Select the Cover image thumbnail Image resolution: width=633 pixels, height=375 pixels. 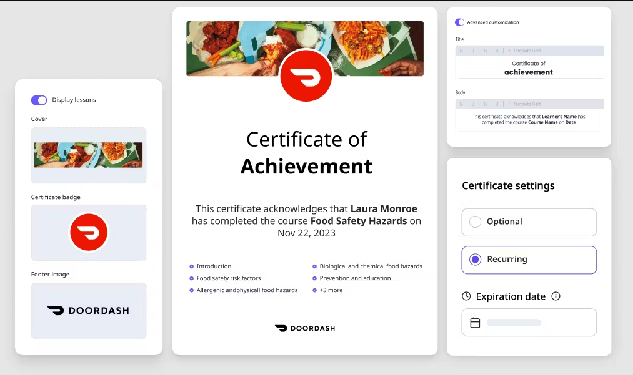tap(88, 155)
